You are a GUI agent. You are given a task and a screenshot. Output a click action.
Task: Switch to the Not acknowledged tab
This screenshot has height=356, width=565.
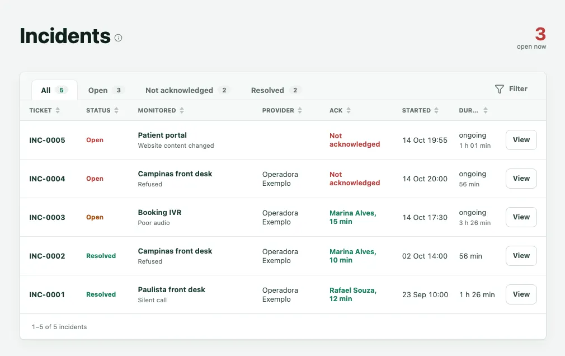tap(188, 90)
